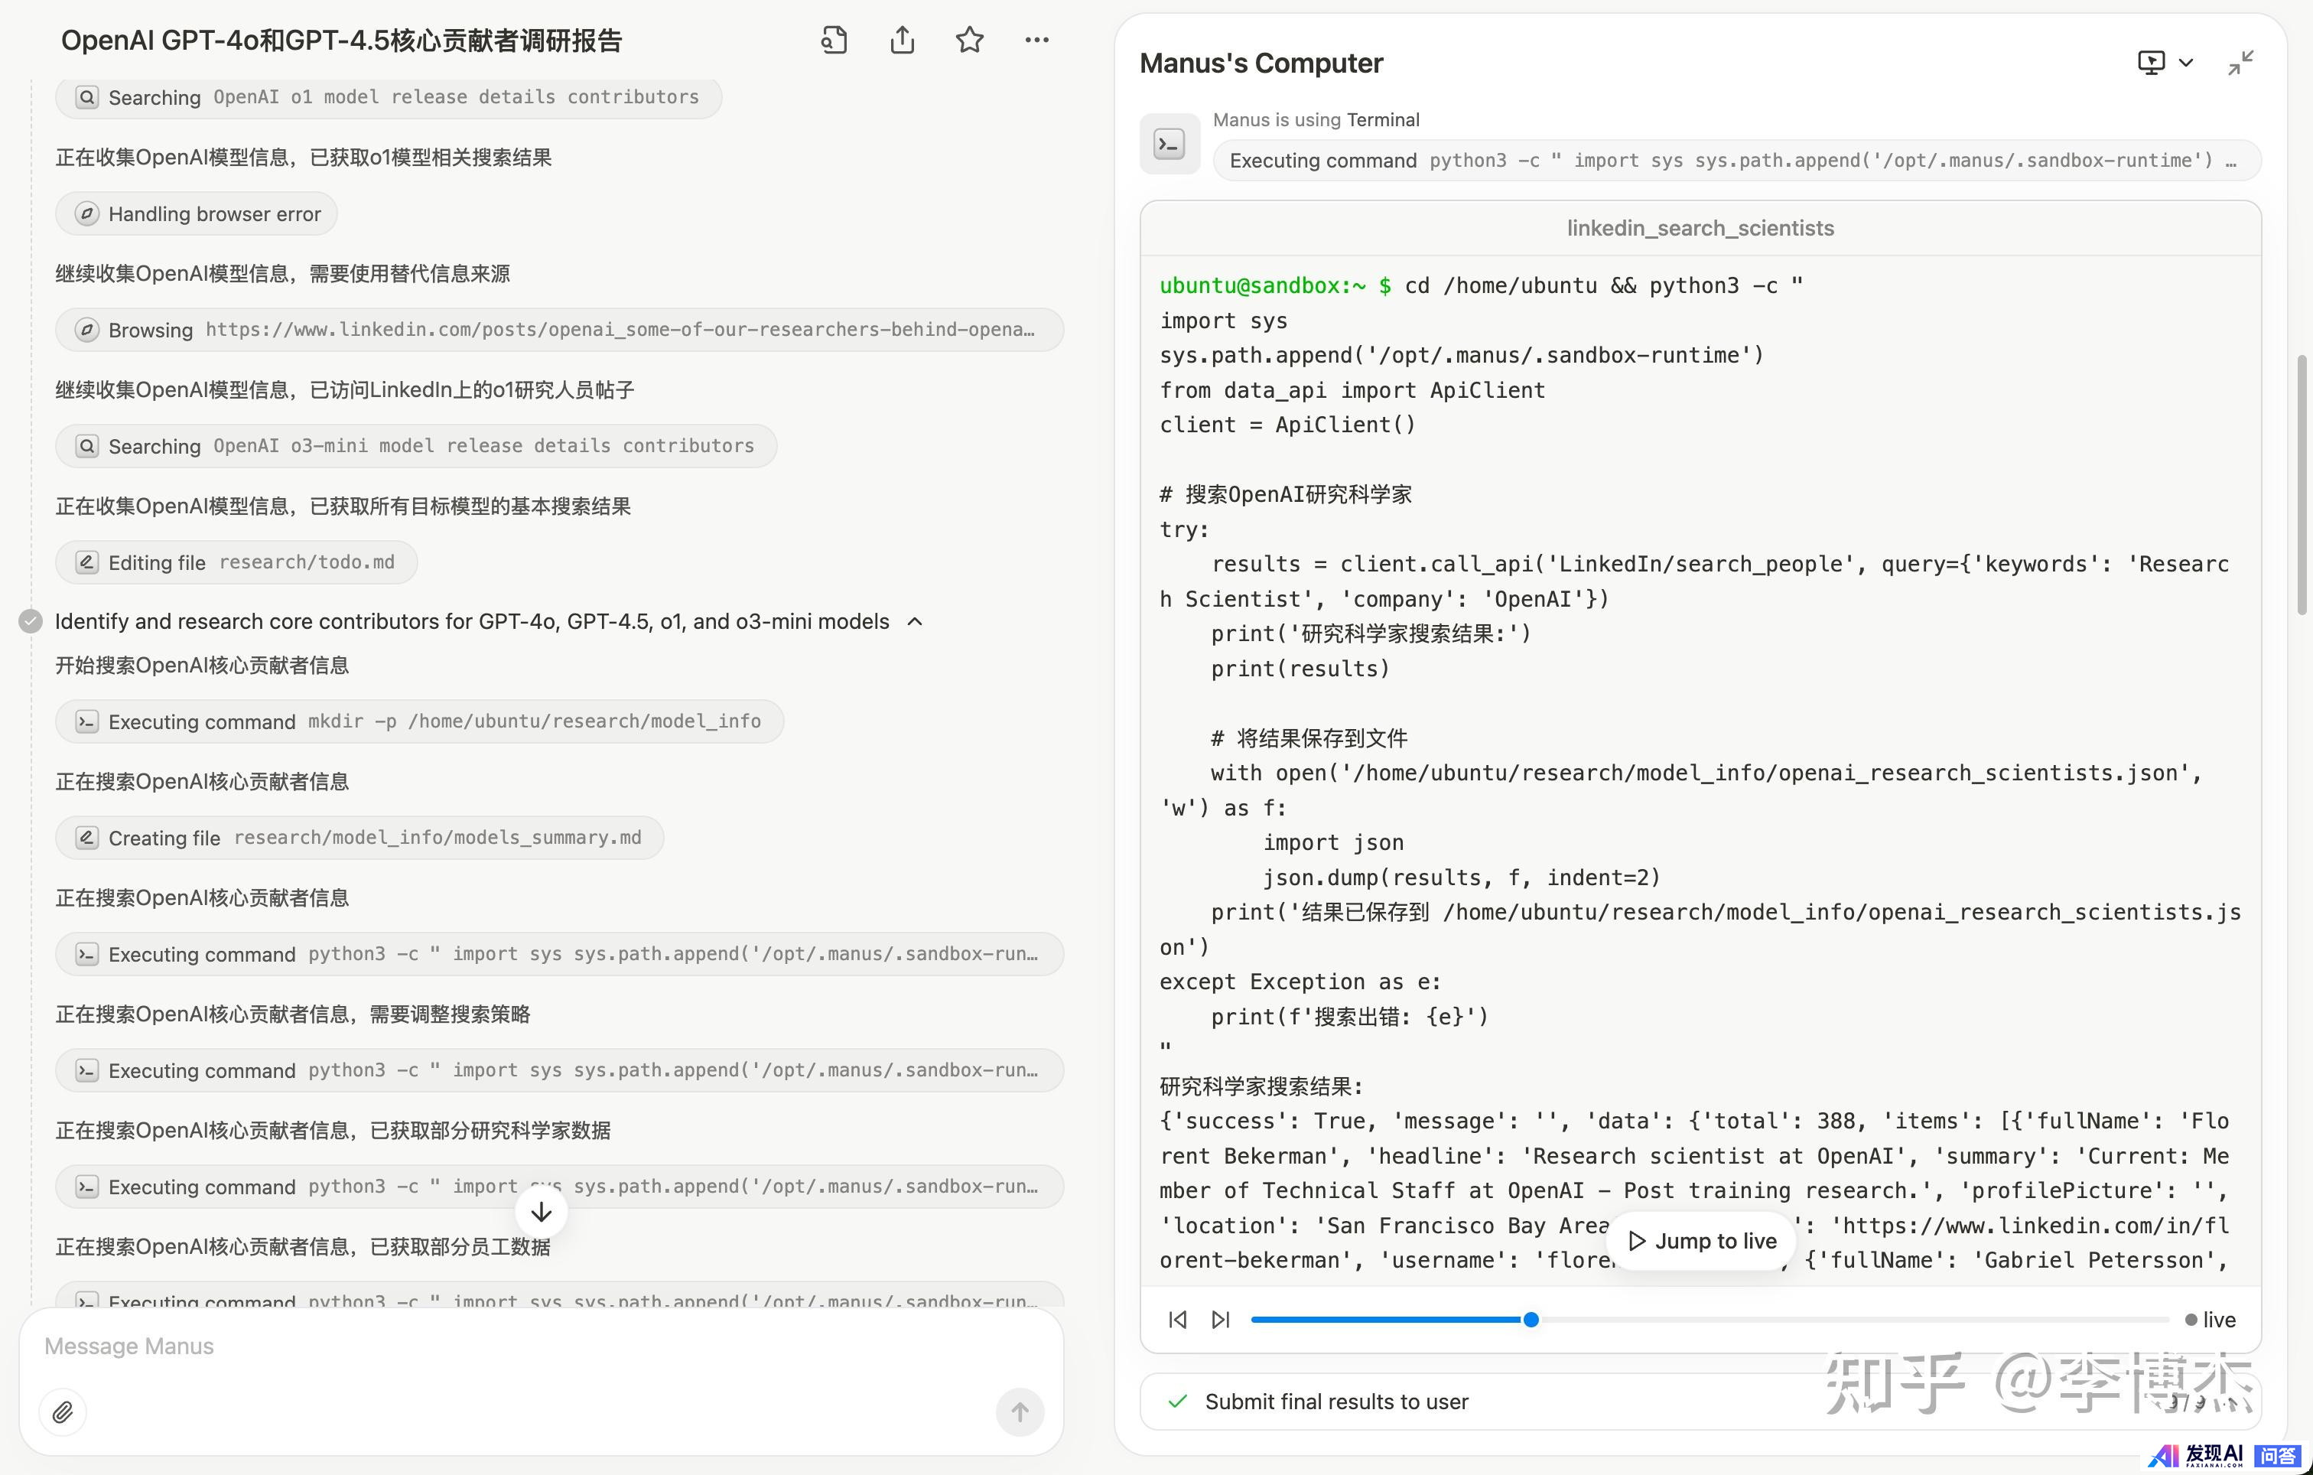Click the playback progress slider handle

click(1531, 1320)
